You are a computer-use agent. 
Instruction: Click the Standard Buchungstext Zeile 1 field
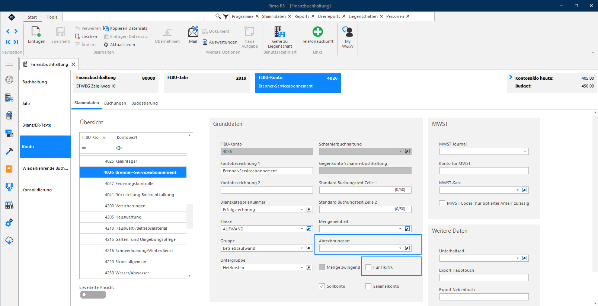click(x=365, y=190)
